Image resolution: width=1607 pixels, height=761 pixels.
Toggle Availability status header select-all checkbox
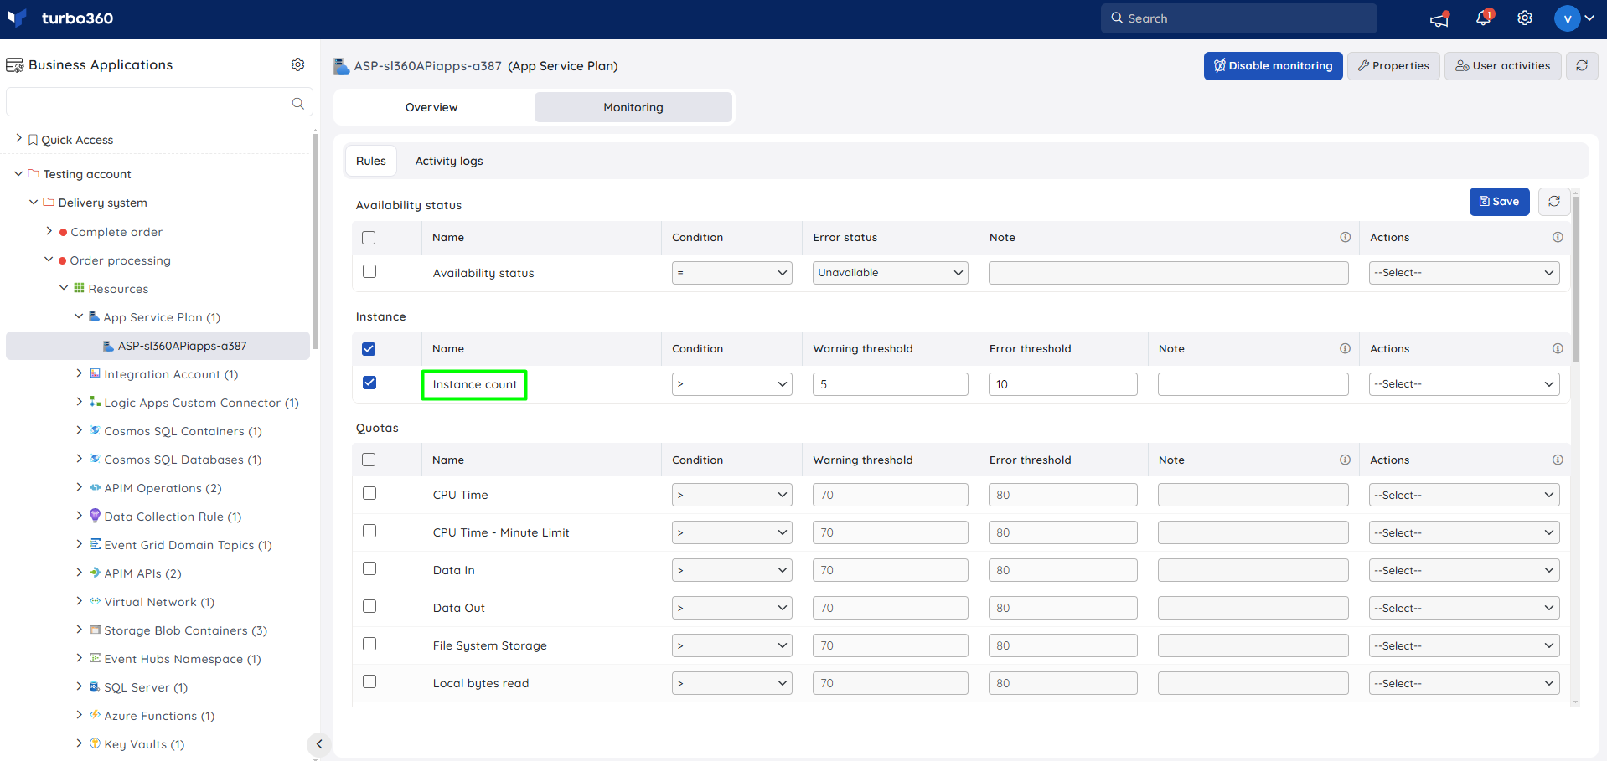coord(369,238)
